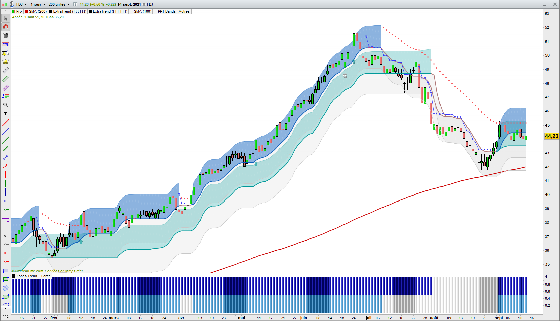Screen dimensions: 560x321
Task: Select the green segment tool
Action: point(6,149)
